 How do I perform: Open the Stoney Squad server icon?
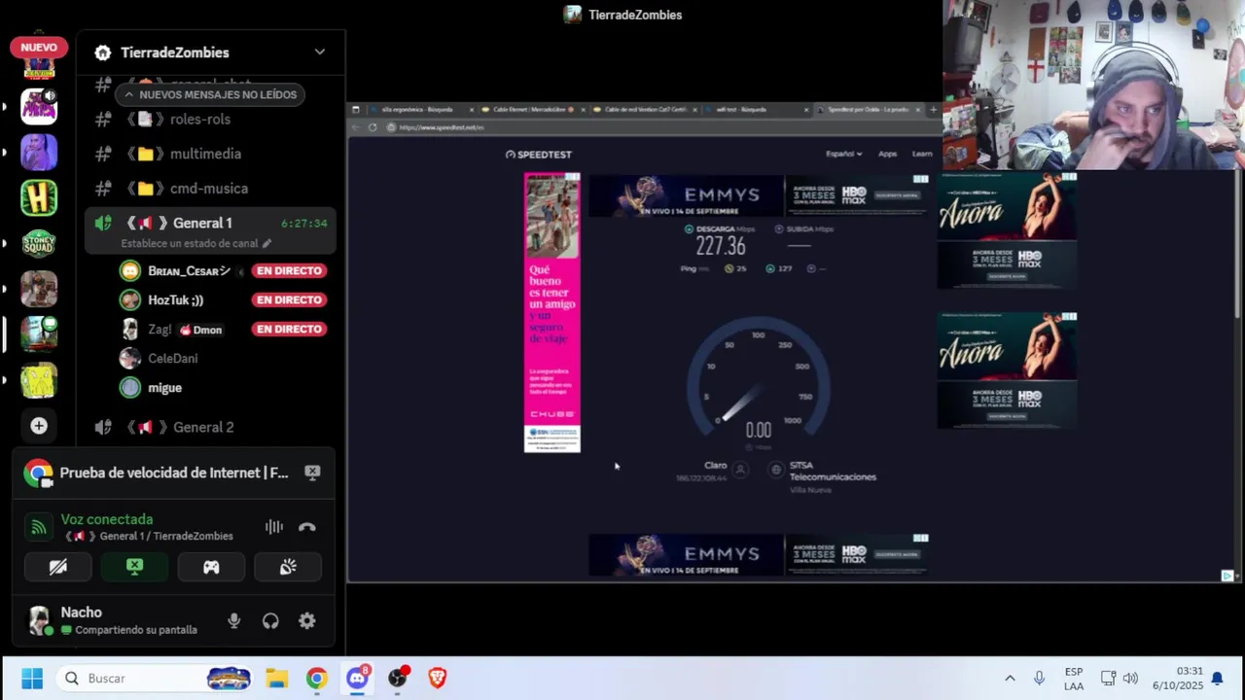click(39, 243)
